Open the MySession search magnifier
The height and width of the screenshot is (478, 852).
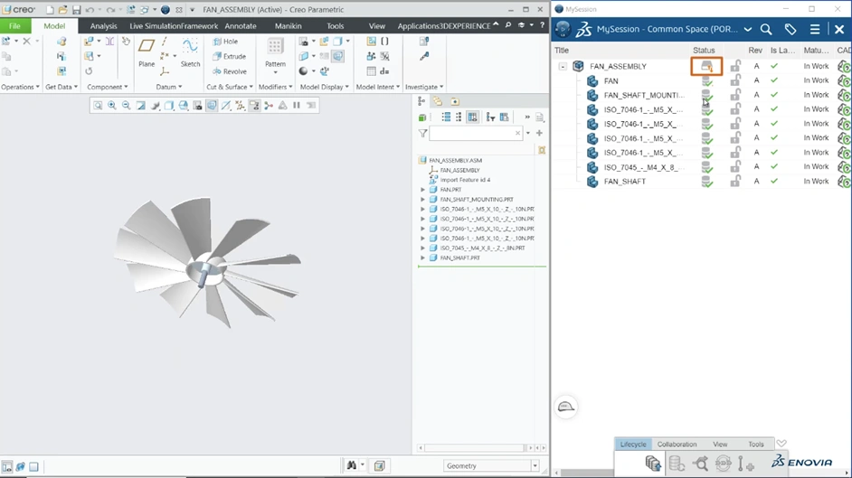point(766,29)
